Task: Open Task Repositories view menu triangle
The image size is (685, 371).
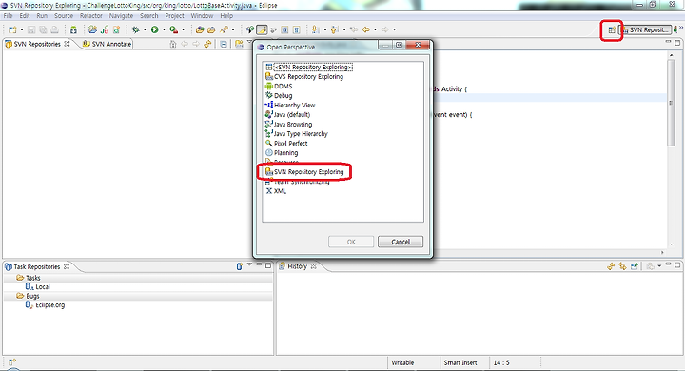Action: point(249,264)
